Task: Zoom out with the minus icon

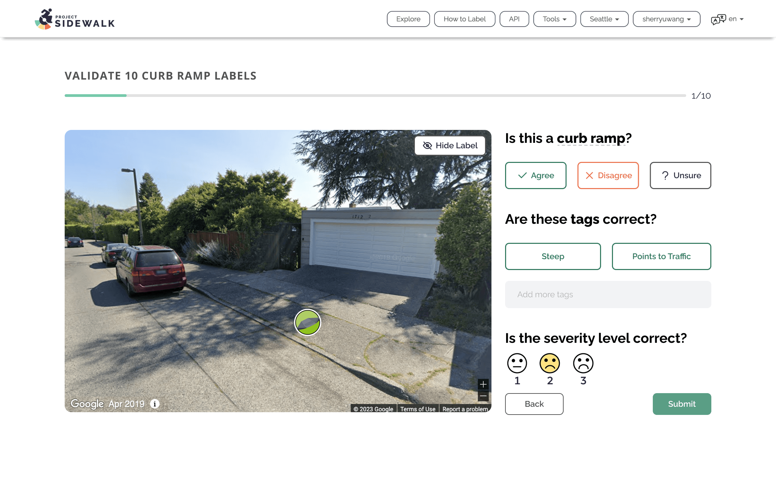Action: (483, 396)
